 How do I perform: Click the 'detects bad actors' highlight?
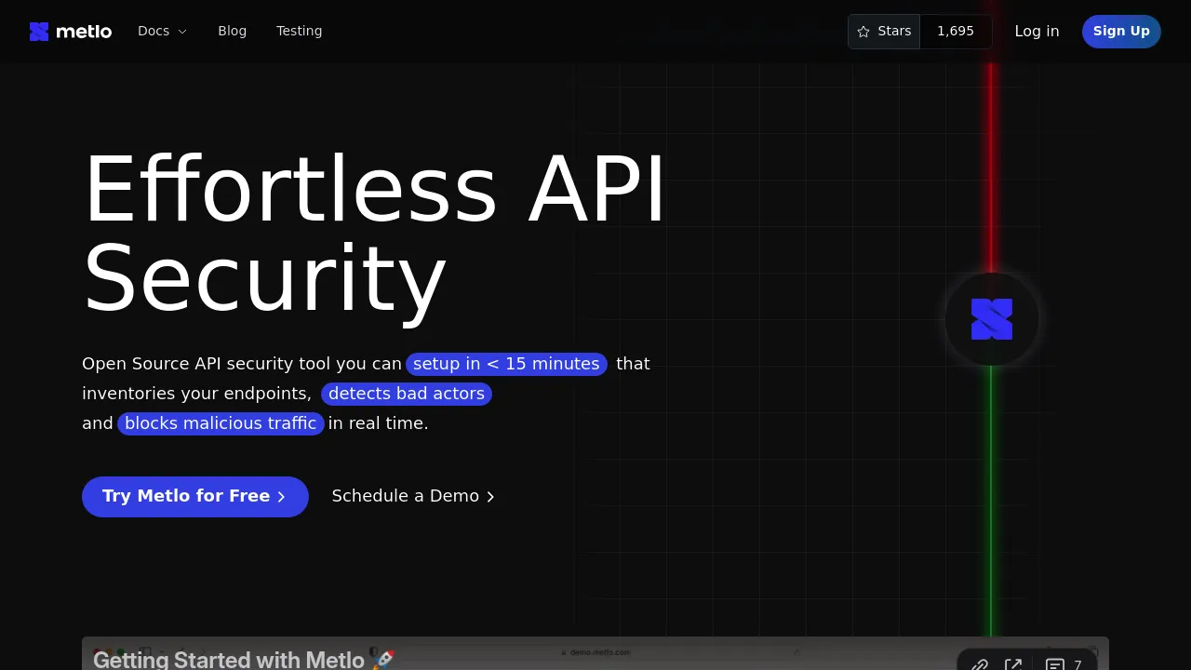click(407, 394)
